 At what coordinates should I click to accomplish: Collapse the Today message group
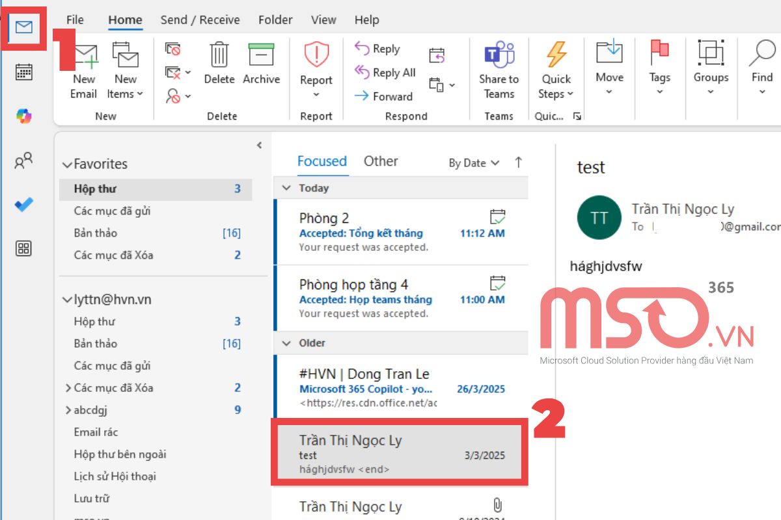coord(286,188)
